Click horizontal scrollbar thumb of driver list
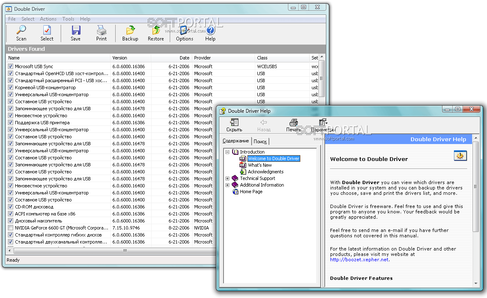This screenshot has height=298, width=487. coord(124,251)
